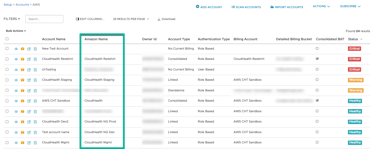Image resolution: width=372 pixels, height=149 pixels.
Task: Expand the Bulk Actions menu
Action: point(16,31)
